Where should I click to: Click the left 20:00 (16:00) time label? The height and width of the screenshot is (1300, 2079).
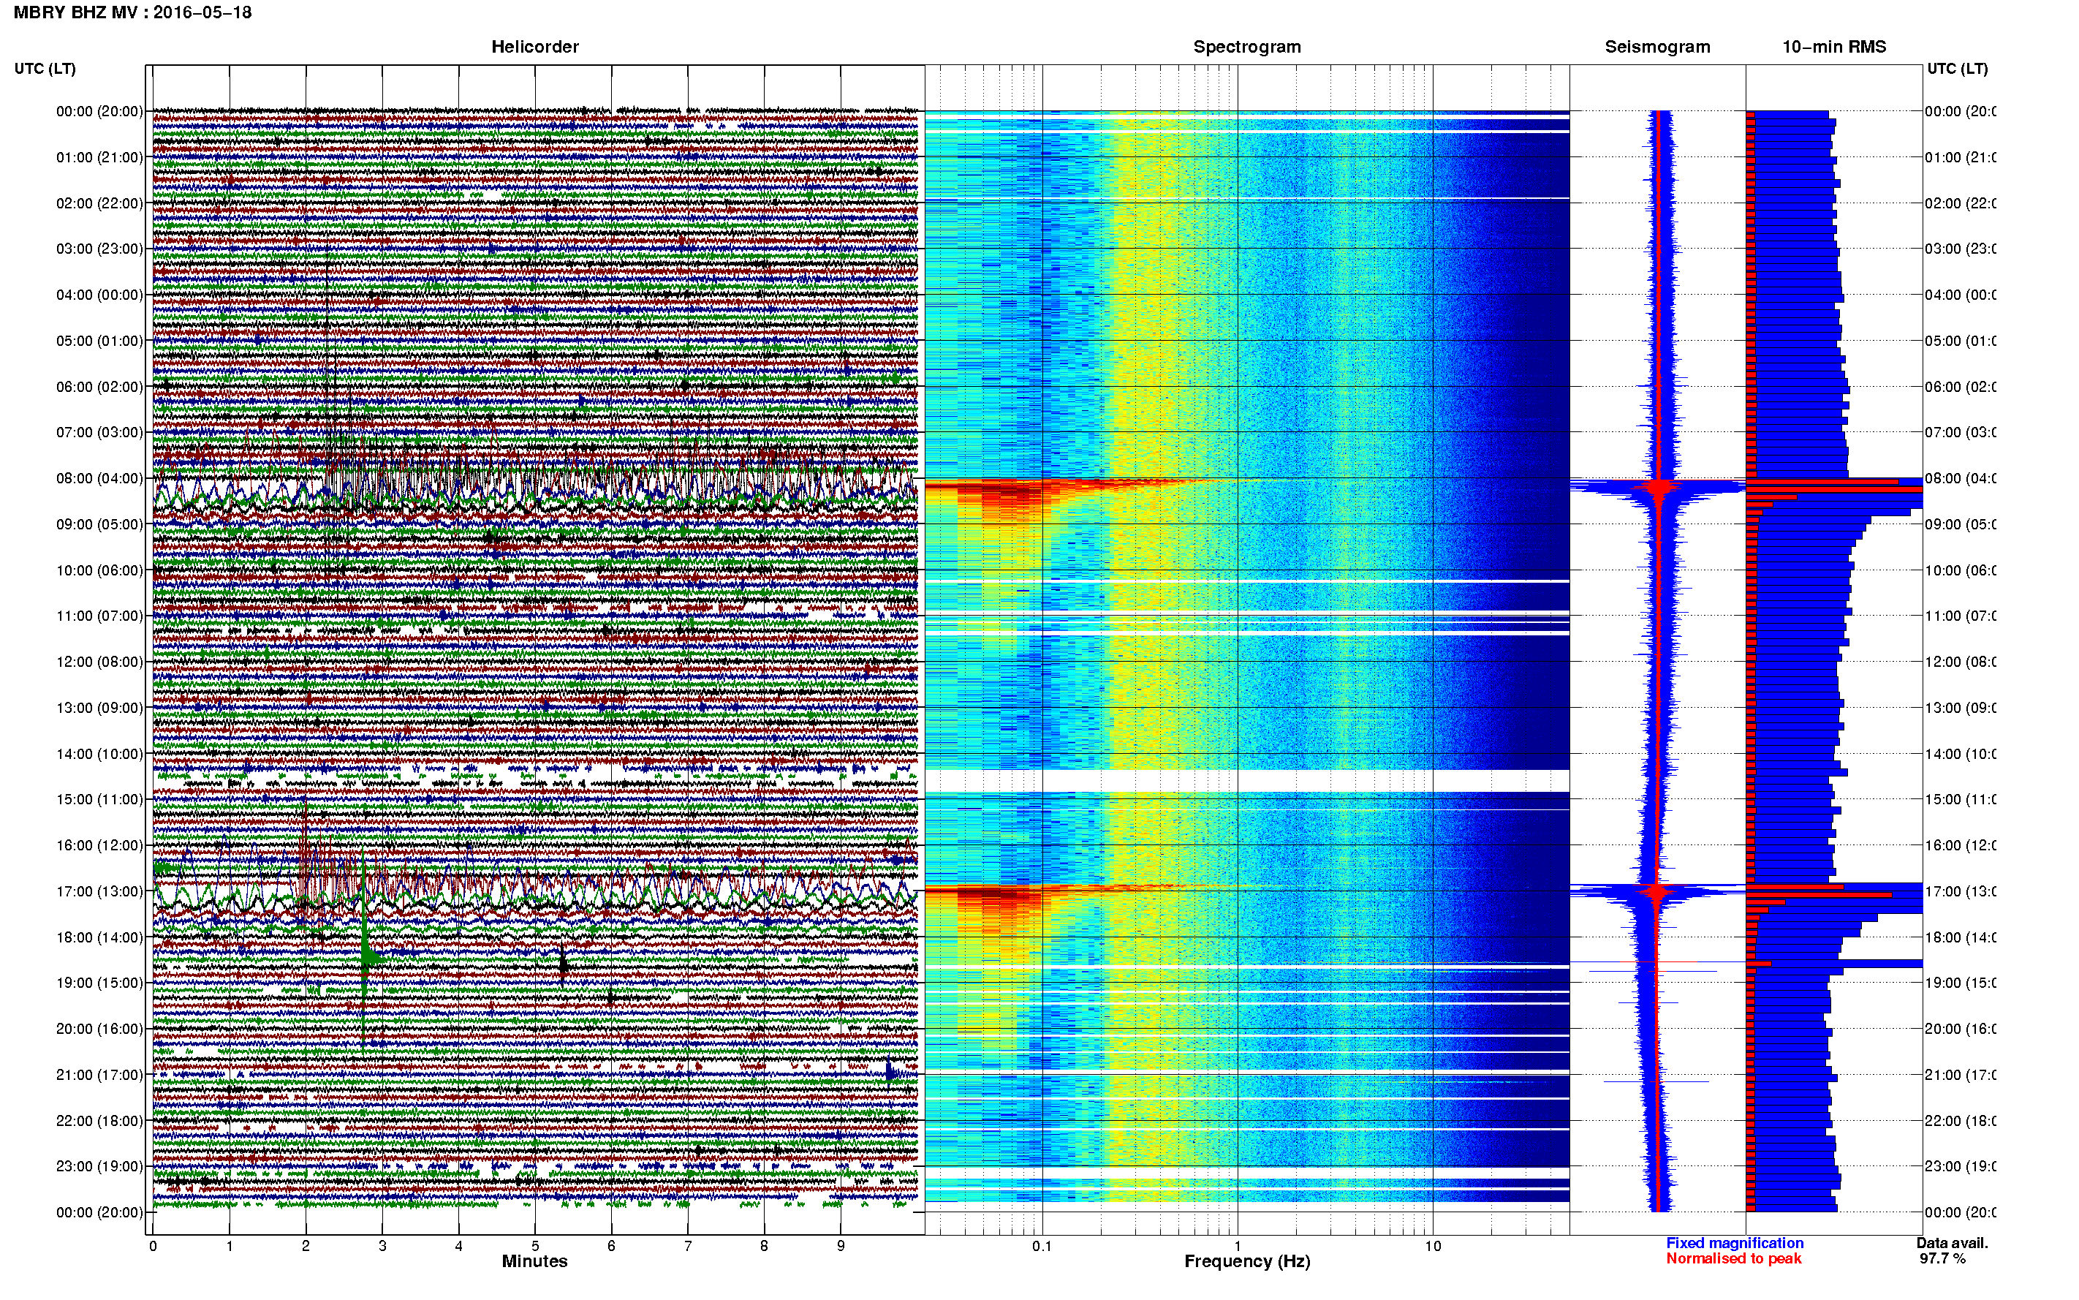click(x=99, y=1029)
